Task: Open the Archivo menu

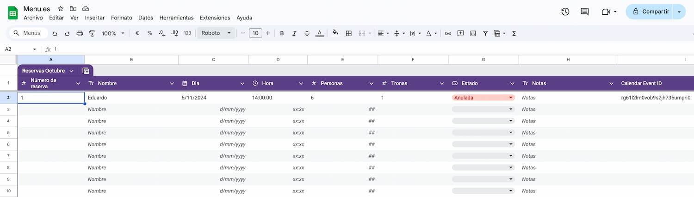Action: pyautogui.click(x=33, y=18)
